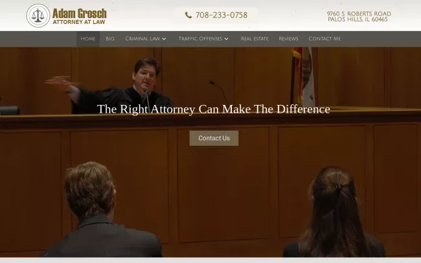Click the Adam Grosch Attorney at Law logo text
The width and height of the screenshot is (421, 263).
(x=80, y=16)
